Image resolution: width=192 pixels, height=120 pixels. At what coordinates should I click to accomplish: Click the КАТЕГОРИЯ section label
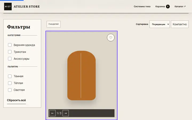click(14, 35)
